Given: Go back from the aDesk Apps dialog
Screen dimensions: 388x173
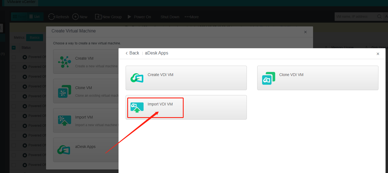Looking at the screenshot, I should coord(132,53).
